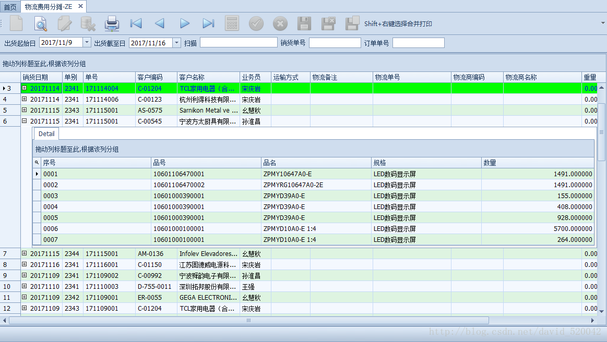Sort by 客户名称 column header
The height and width of the screenshot is (342, 607).
click(x=208, y=77)
